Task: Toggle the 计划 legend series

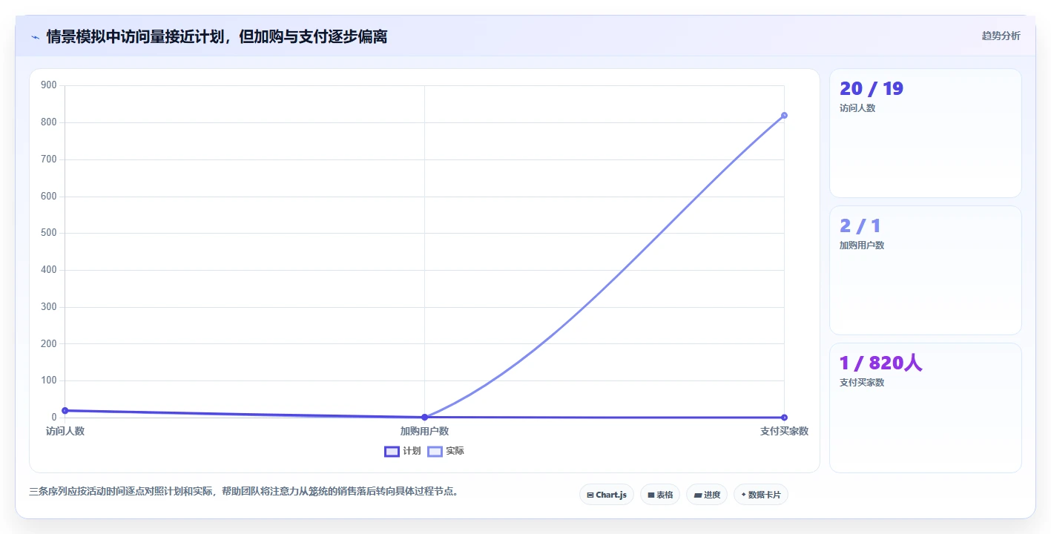Action: (x=403, y=451)
